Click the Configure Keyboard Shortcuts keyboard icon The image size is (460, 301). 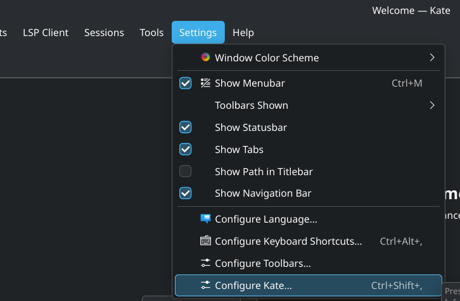coord(205,241)
